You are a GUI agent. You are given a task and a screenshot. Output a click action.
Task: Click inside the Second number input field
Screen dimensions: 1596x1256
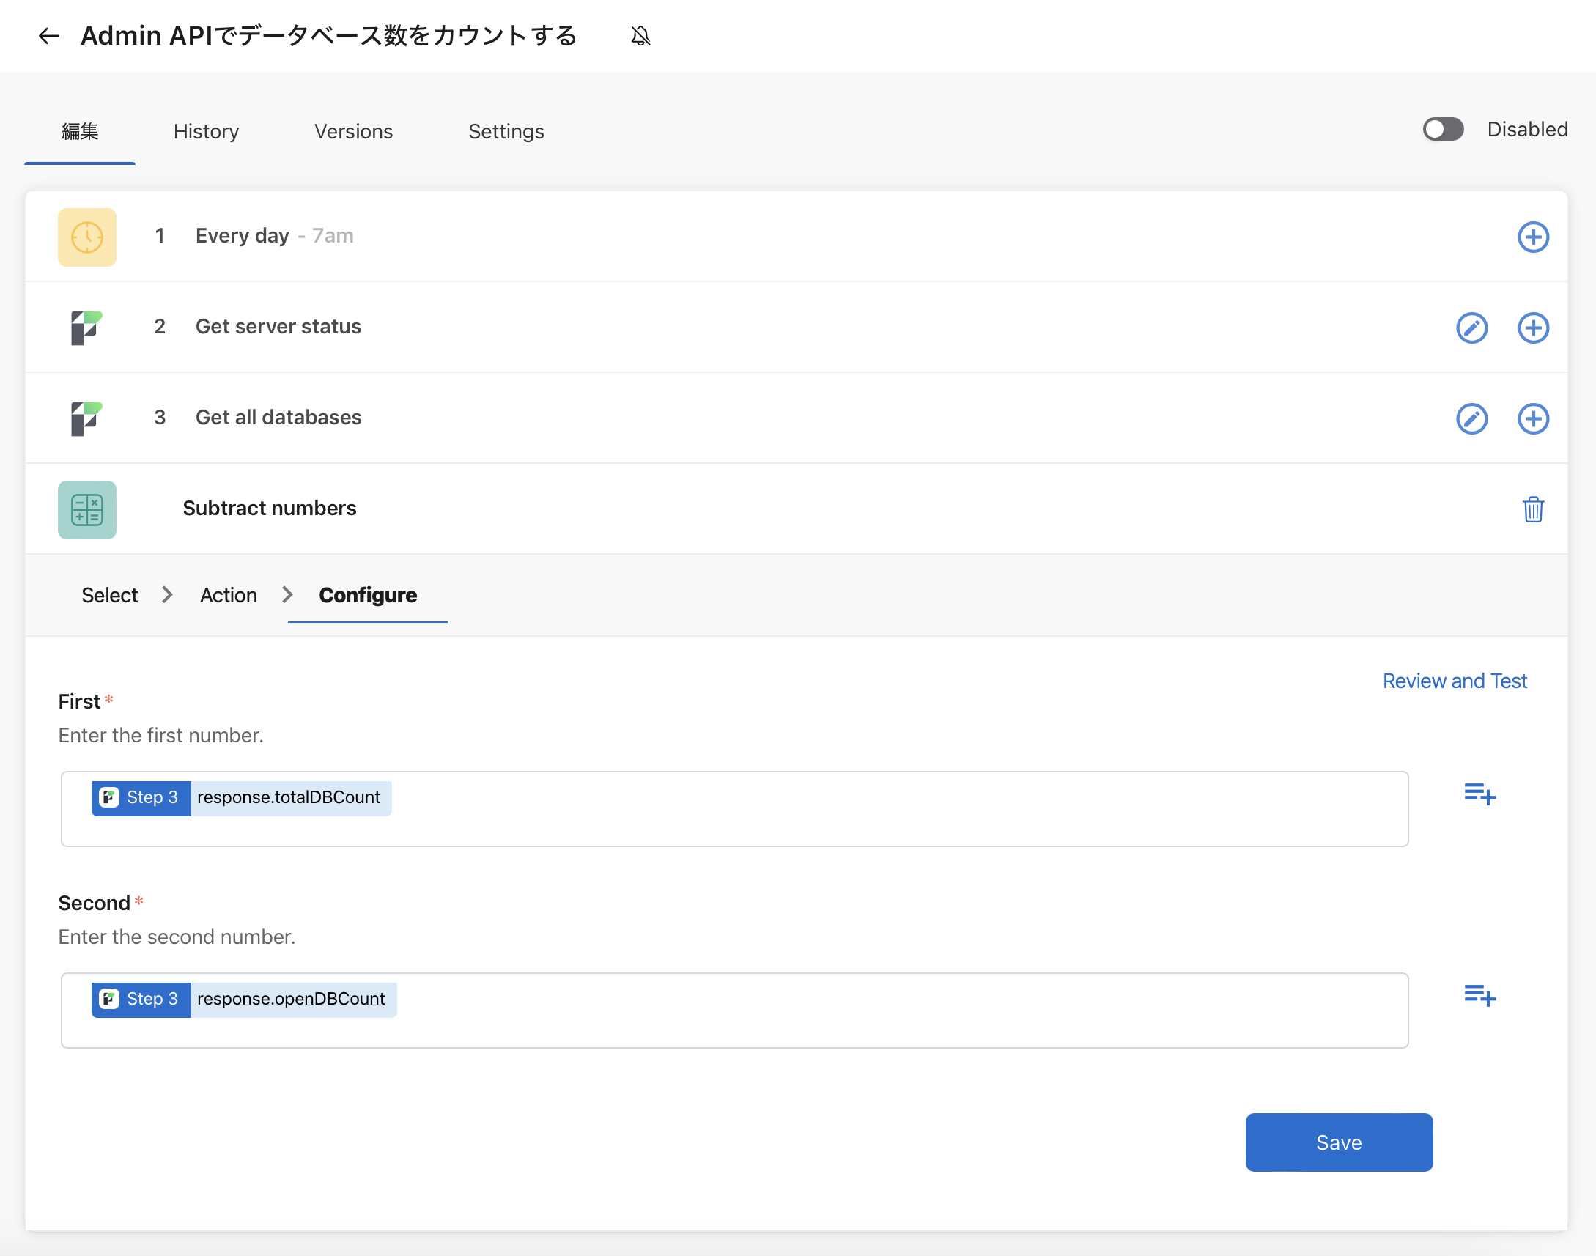(x=734, y=1010)
